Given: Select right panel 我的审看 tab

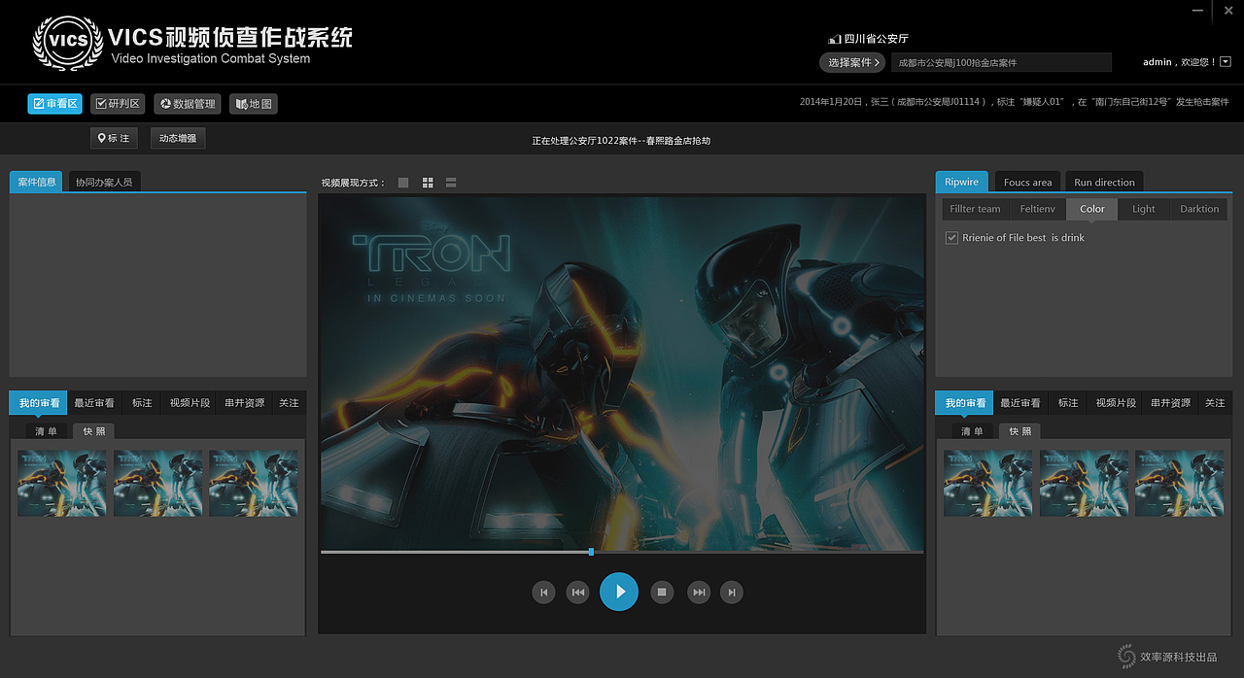Looking at the screenshot, I should (965, 403).
